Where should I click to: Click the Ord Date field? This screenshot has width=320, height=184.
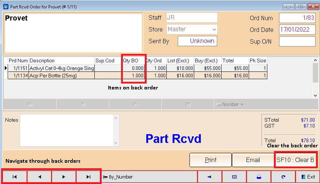297,30
